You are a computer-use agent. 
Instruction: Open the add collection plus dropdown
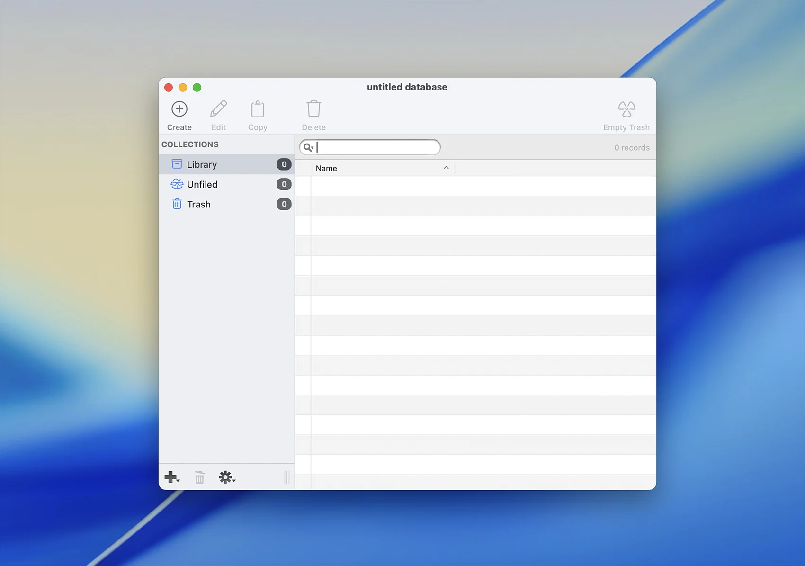[x=171, y=477]
